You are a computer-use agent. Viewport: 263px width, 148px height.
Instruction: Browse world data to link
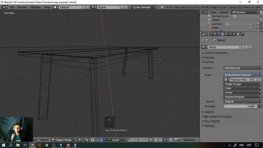point(204,47)
